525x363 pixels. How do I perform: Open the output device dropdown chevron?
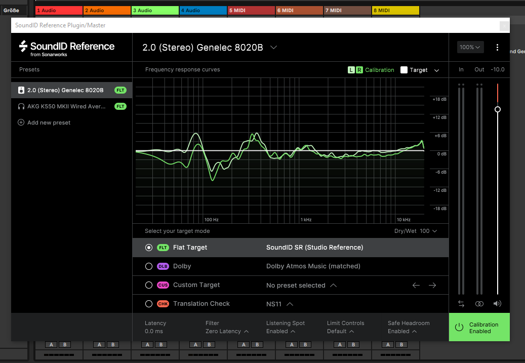tap(273, 47)
